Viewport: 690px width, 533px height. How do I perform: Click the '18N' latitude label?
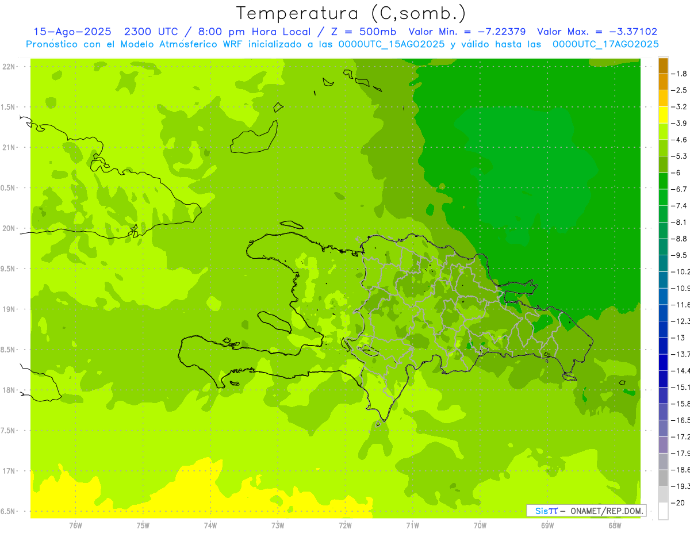[x=8, y=390]
